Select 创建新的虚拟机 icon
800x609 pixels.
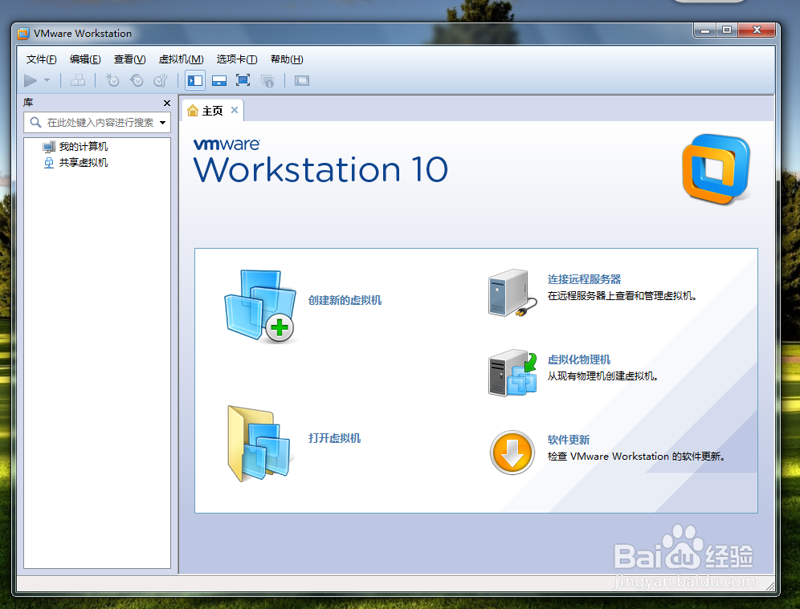tap(260, 305)
